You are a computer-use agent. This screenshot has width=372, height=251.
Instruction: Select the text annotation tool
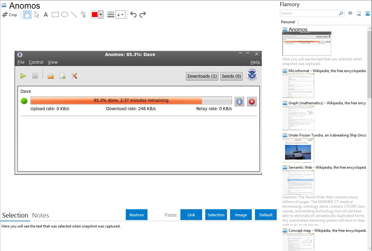point(46,15)
